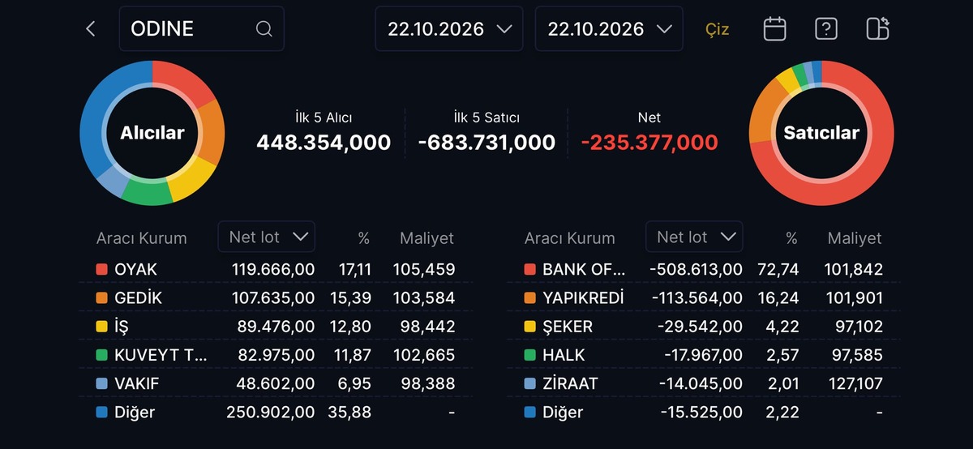Viewport: 973px width, 449px height.
Task: Select the YAPIKREDİ seller row
Action: (703, 297)
